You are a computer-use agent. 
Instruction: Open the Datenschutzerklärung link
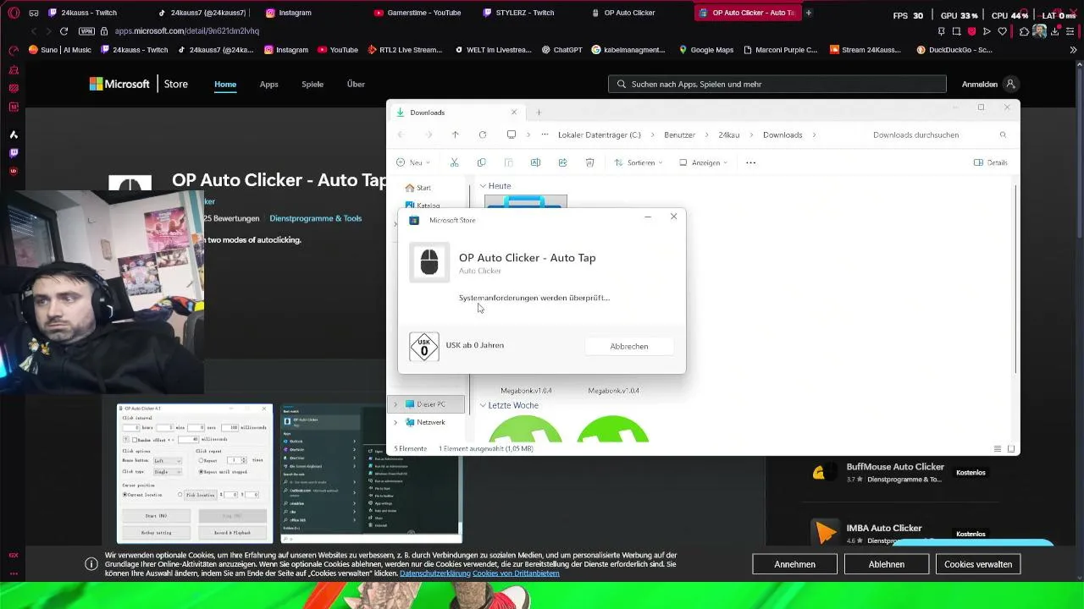coord(434,573)
